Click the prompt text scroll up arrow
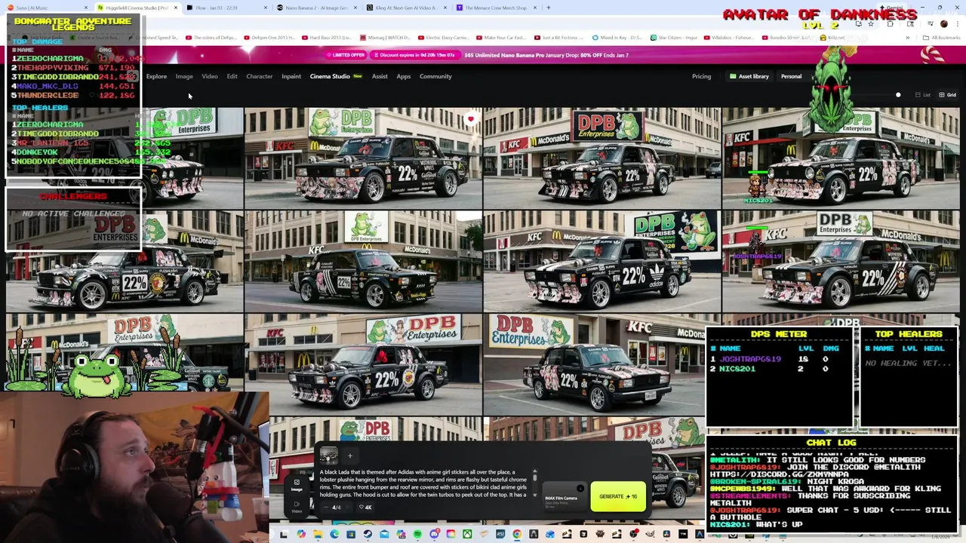The image size is (966, 543). [534, 471]
